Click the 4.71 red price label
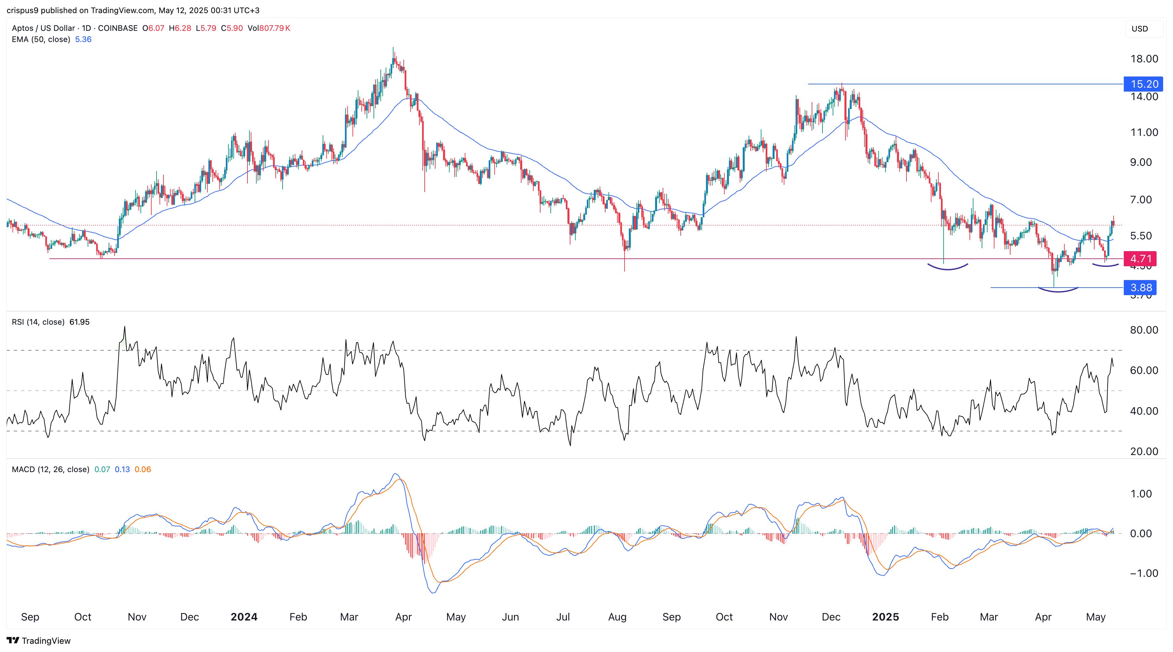 (x=1140, y=259)
